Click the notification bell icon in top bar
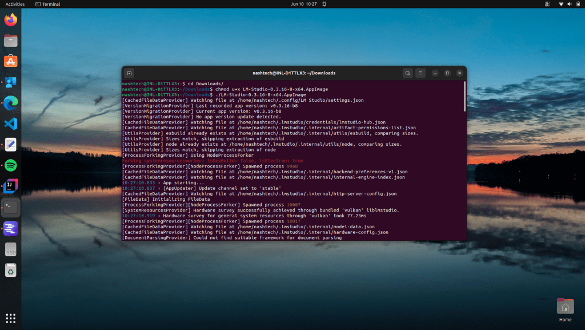Image resolution: width=585 pixels, height=330 pixels. pos(323,4)
